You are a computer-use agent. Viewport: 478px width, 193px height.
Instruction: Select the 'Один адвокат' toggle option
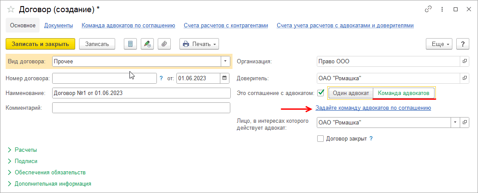[x=351, y=93]
